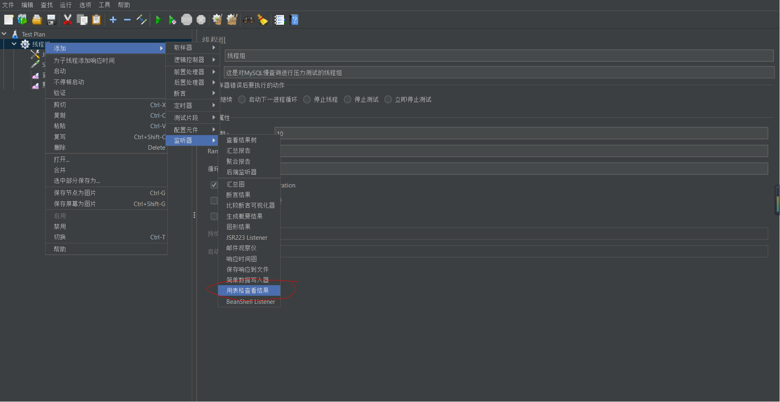Select 禁用 in the context menu

[x=106, y=227]
